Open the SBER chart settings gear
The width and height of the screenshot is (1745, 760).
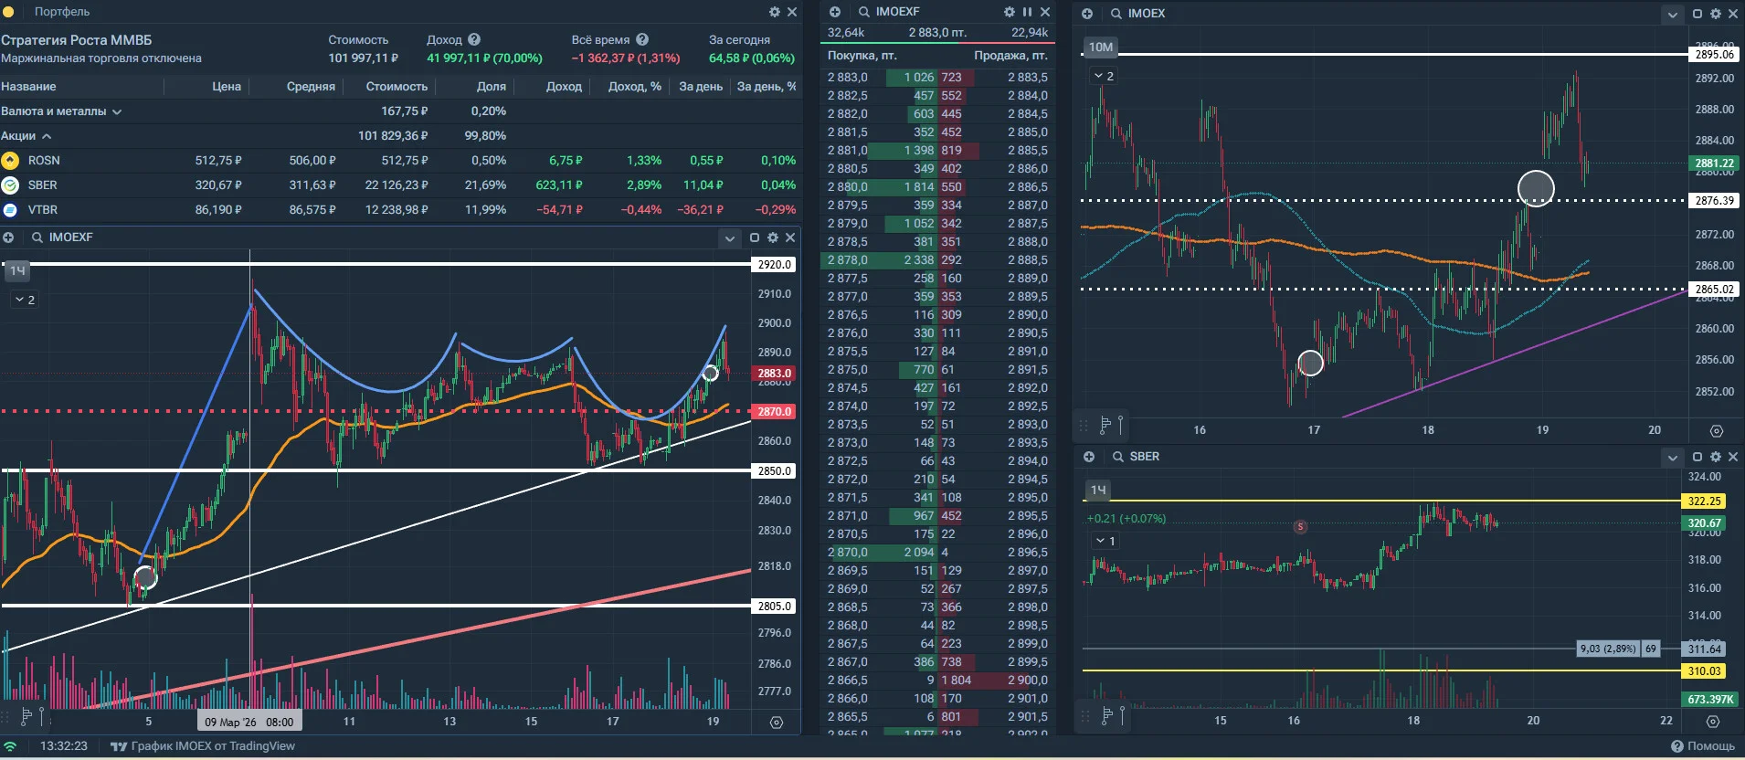click(x=1716, y=457)
